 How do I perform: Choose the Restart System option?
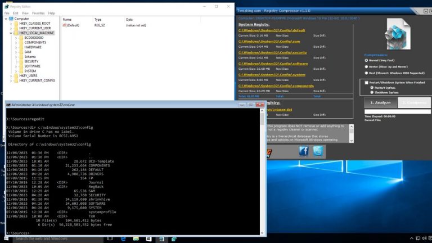[x=372, y=88]
